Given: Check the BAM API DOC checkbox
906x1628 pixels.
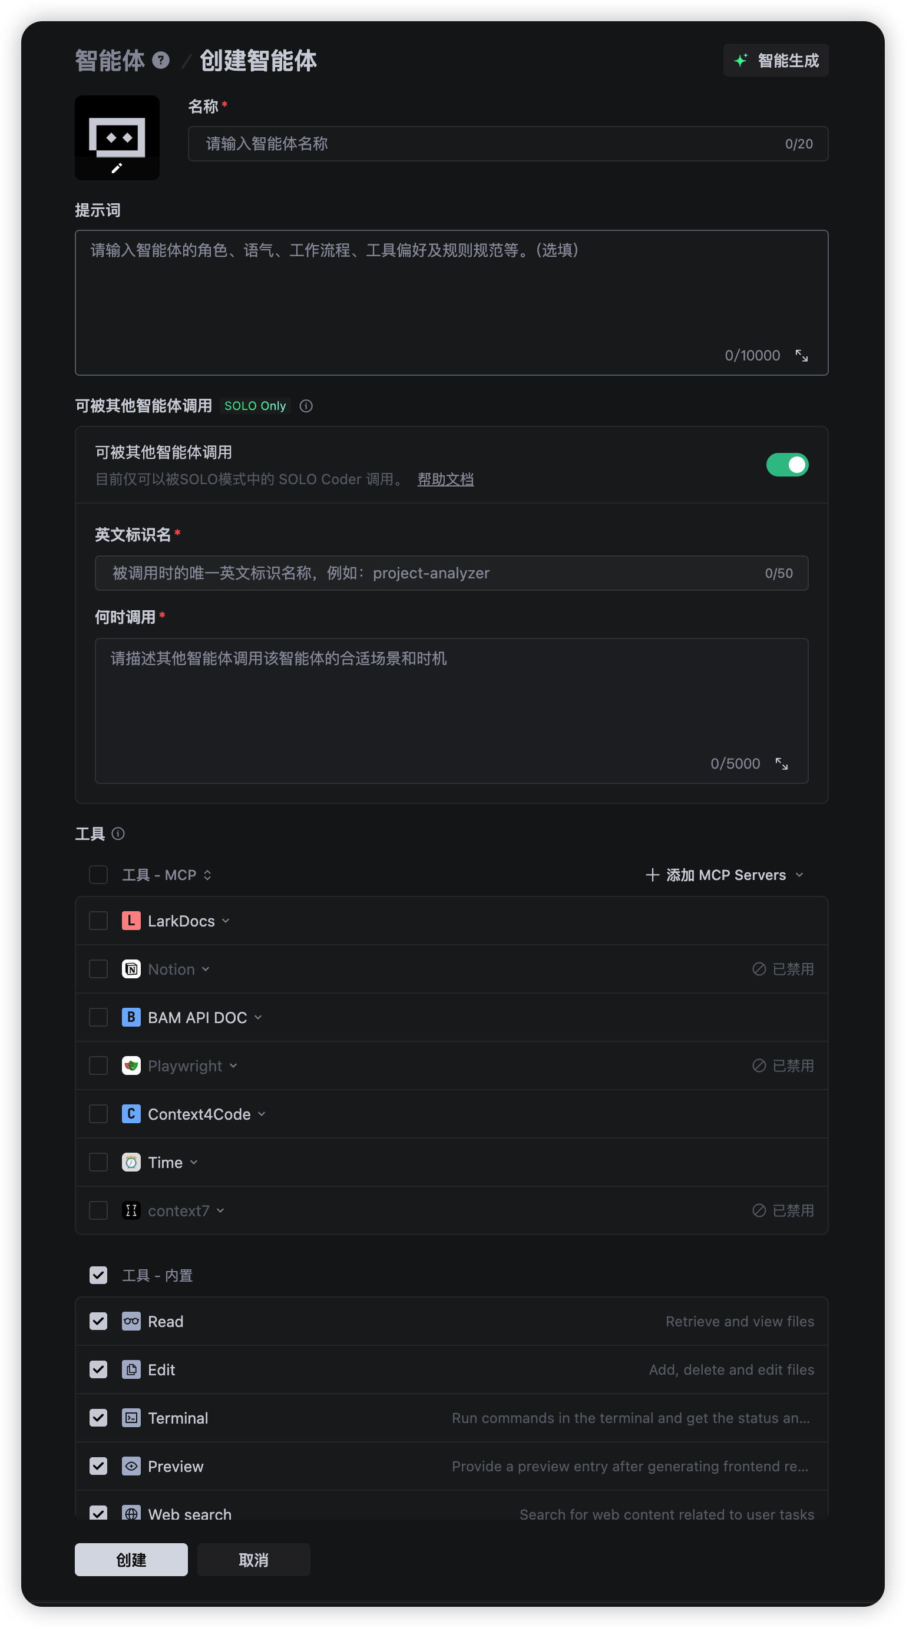Looking at the screenshot, I should tap(98, 1017).
